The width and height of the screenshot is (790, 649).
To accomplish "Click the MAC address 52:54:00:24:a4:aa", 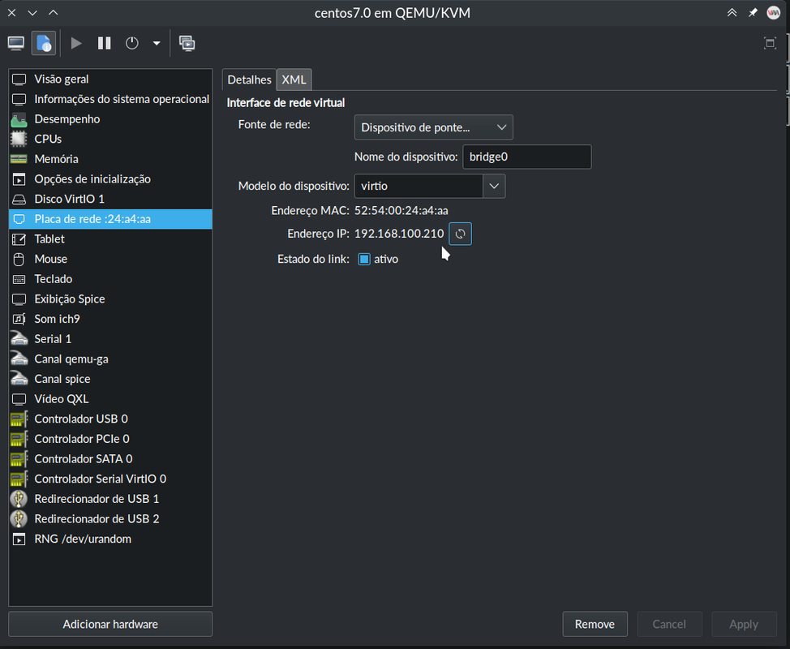I will (401, 211).
